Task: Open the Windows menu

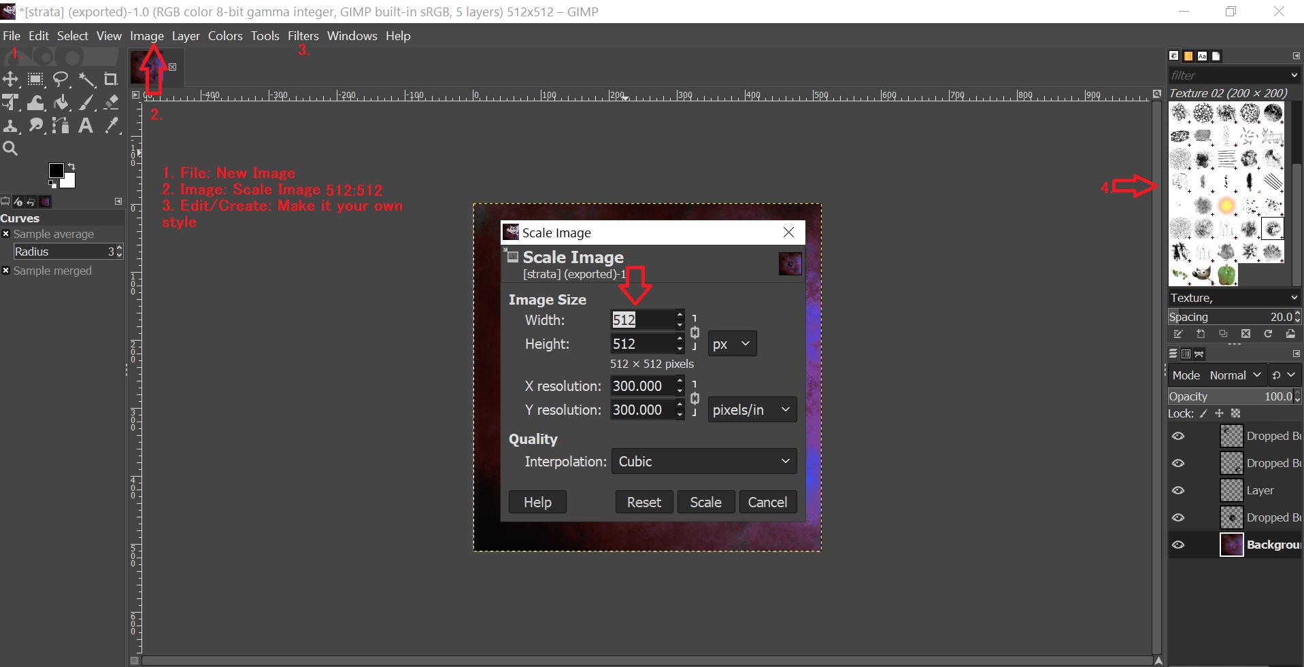Action: 352,36
